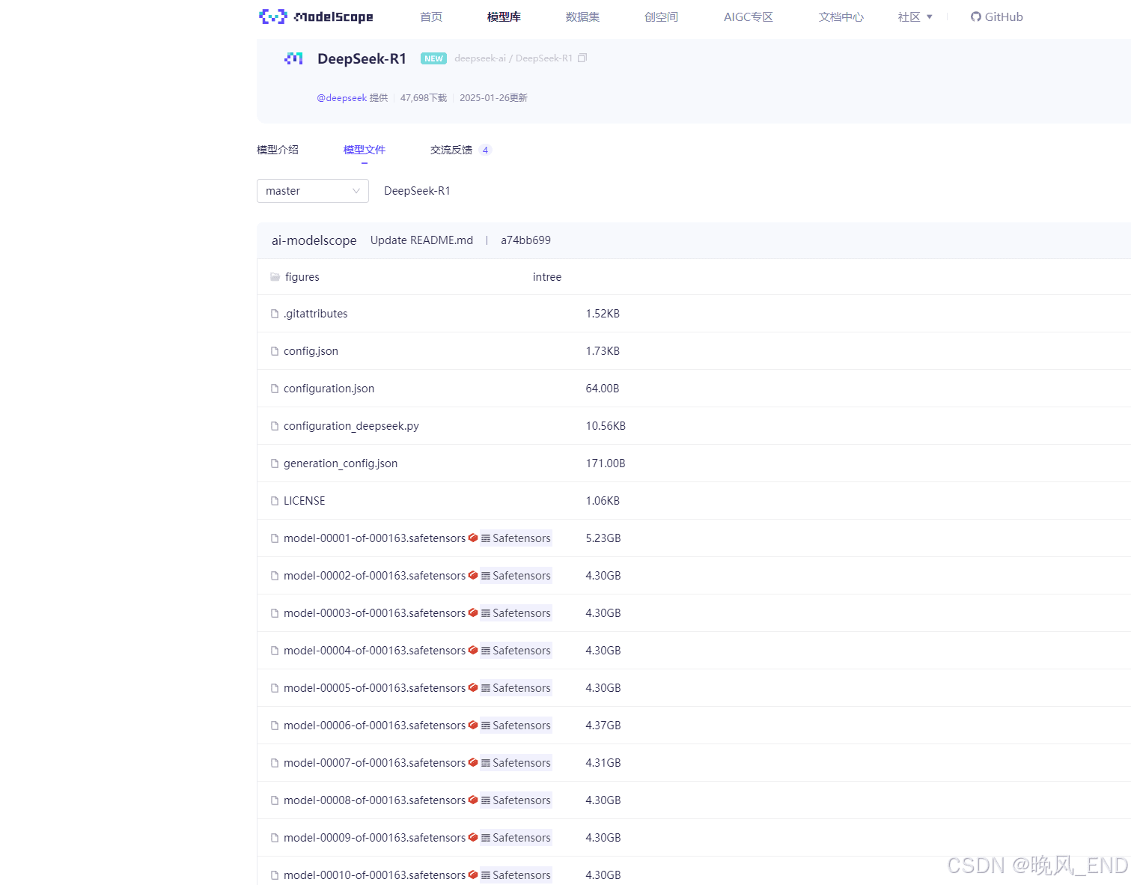Click the configuration.json file icon
This screenshot has height=885, width=1131.
pyautogui.click(x=275, y=389)
